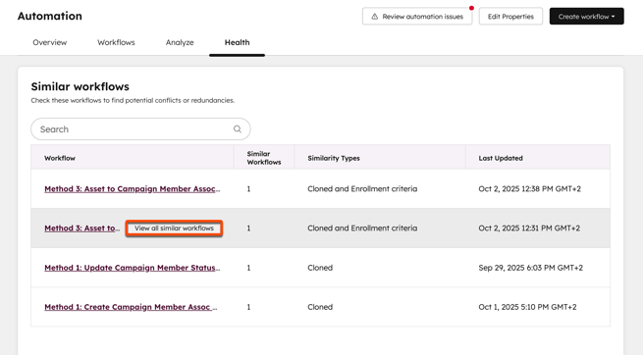Open Method 1: Update Campaign Member Status workflow
Viewport: 643px width, 355px height.
(133, 268)
